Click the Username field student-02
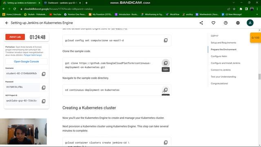The width and height of the screenshot is (261, 147). click(22, 73)
